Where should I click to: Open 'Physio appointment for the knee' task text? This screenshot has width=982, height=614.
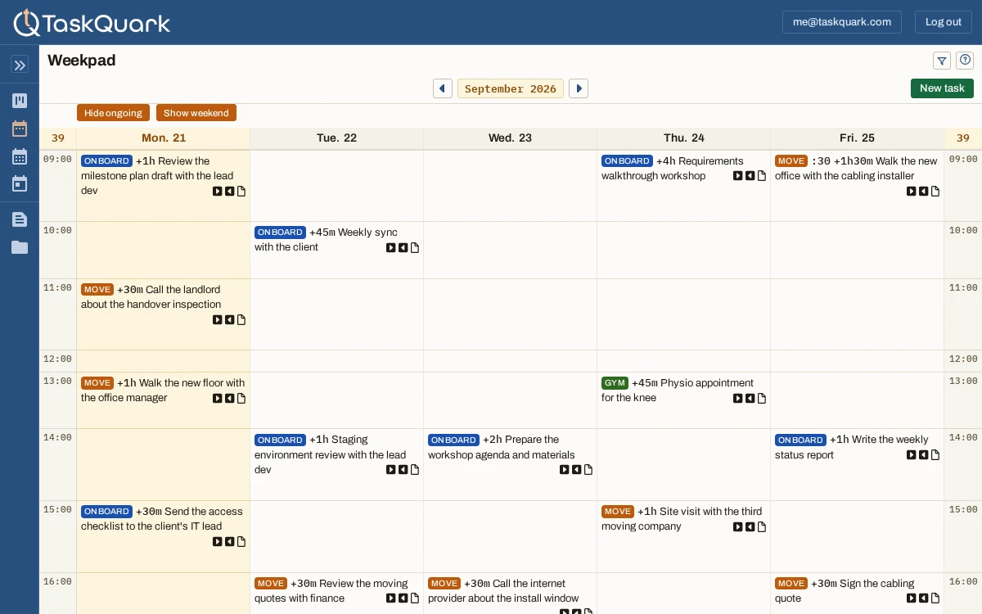point(678,391)
